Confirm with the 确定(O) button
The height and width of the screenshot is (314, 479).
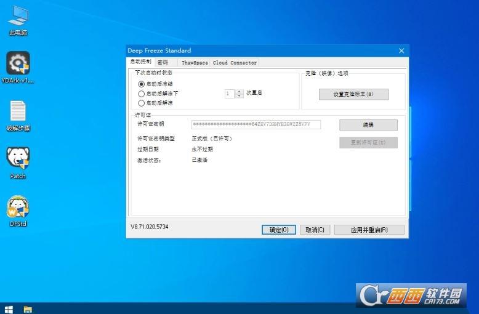pyautogui.click(x=279, y=230)
